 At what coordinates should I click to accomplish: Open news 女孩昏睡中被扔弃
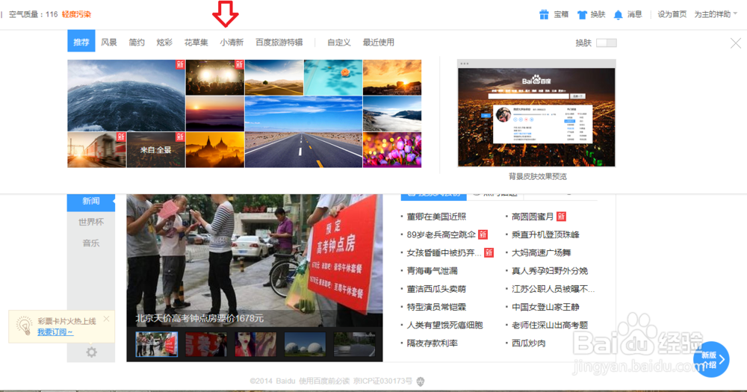(x=444, y=253)
